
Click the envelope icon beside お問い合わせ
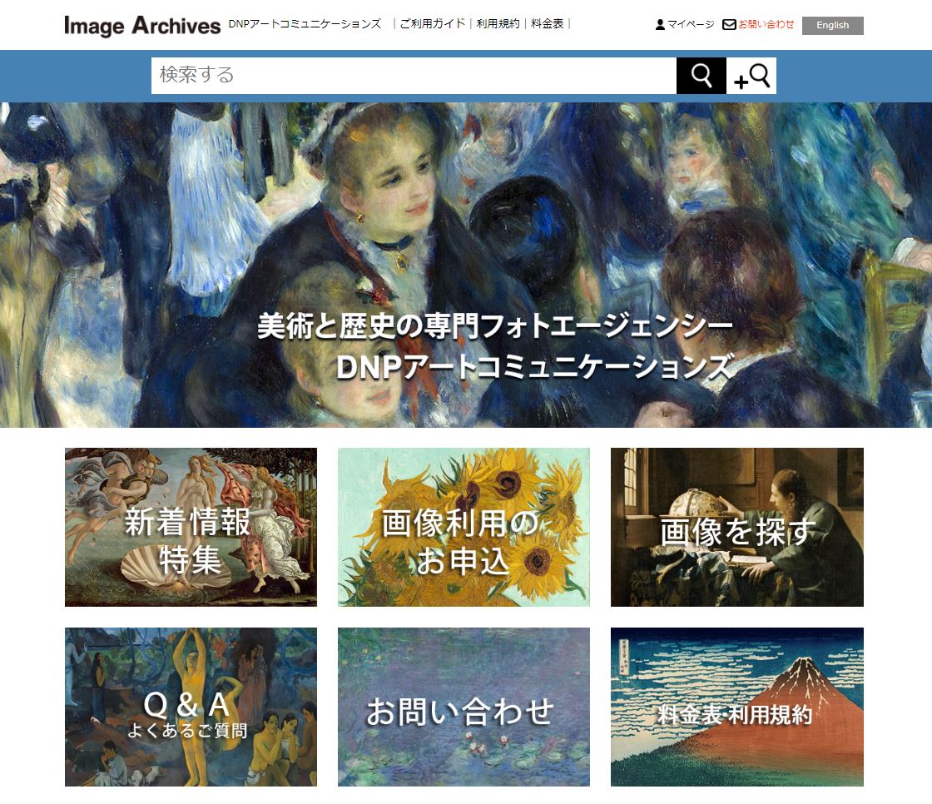pos(729,24)
